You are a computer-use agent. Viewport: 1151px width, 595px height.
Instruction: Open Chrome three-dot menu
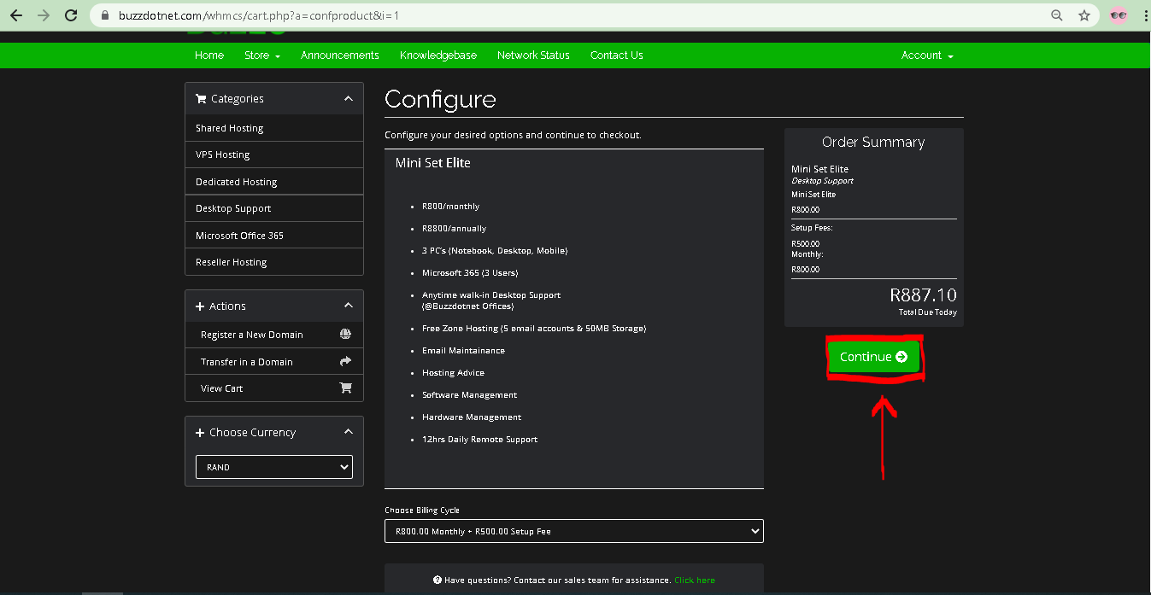pyautogui.click(x=1144, y=15)
